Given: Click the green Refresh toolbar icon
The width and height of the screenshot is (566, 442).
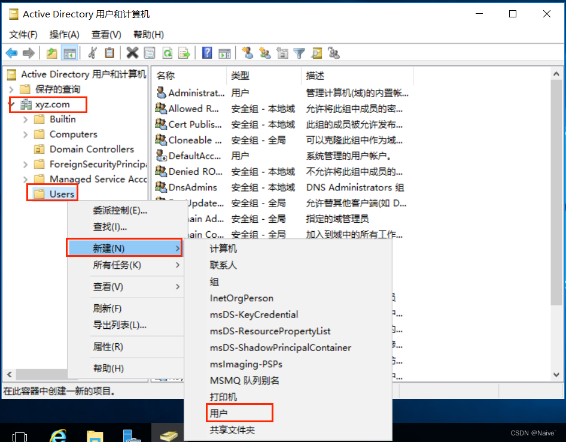Looking at the screenshot, I should [x=167, y=53].
